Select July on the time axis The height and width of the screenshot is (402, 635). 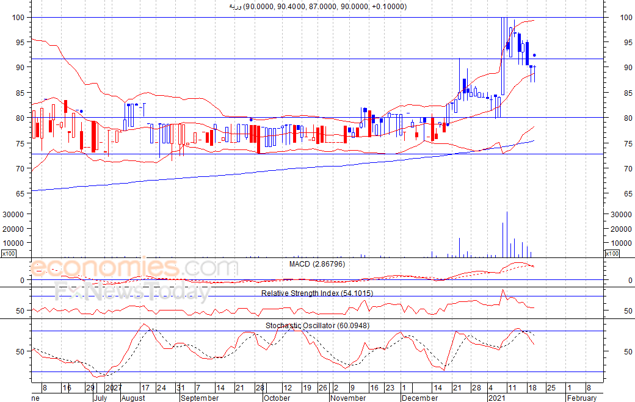pyautogui.click(x=100, y=398)
